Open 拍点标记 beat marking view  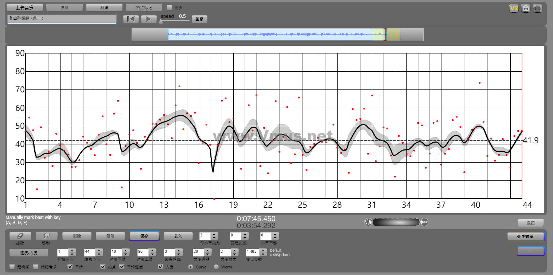point(144,7)
